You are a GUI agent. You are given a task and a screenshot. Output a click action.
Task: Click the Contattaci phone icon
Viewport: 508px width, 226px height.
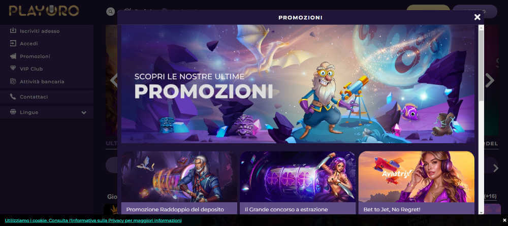pyautogui.click(x=13, y=96)
